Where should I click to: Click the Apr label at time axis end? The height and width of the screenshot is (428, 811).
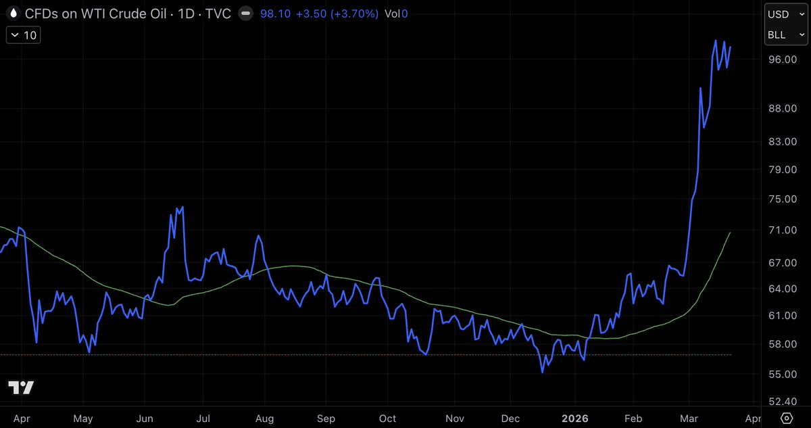coord(754,419)
